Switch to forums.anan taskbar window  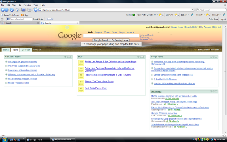tap(63, 140)
